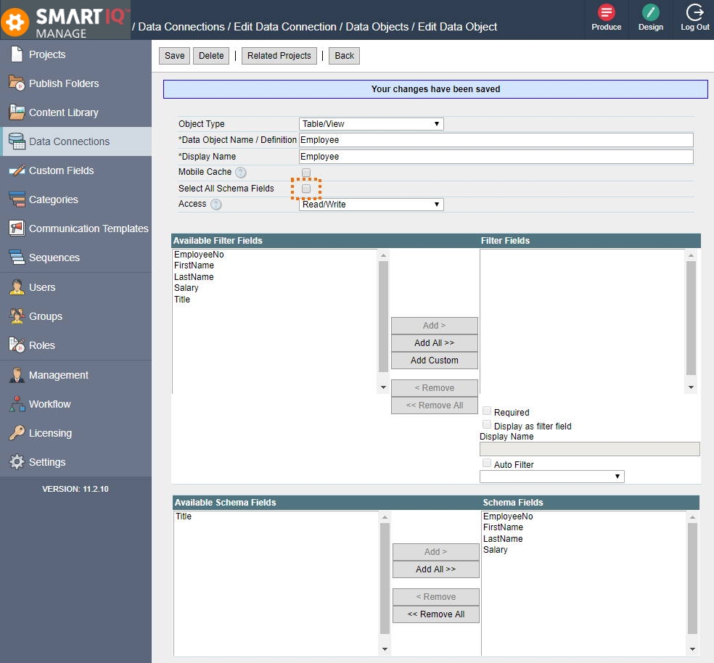The width and height of the screenshot is (714, 663).
Task: Click the Licensing key icon
Action: [x=17, y=432]
